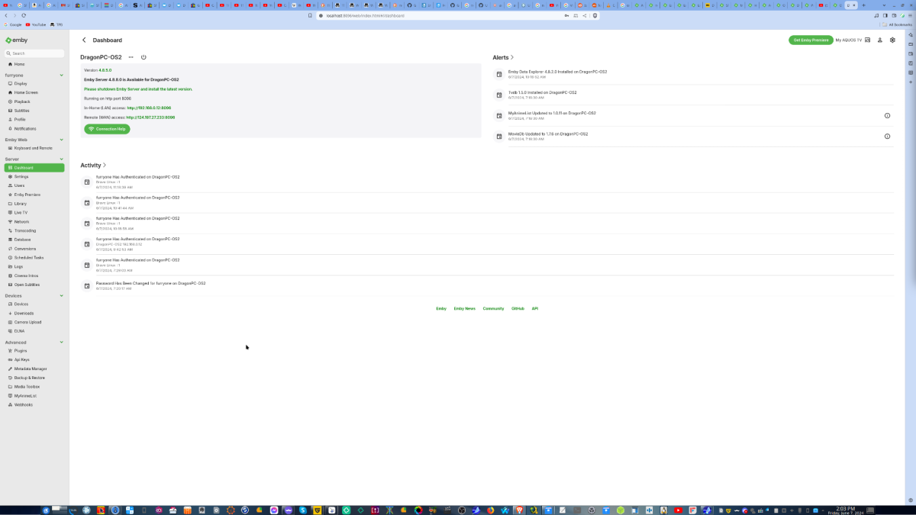This screenshot has height=515, width=916.
Task: Click the sidebar Search field
Action: click(x=34, y=53)
